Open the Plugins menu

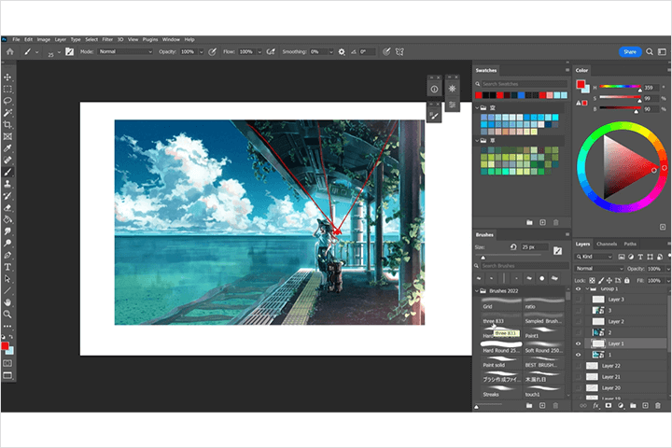click(150, 39)
